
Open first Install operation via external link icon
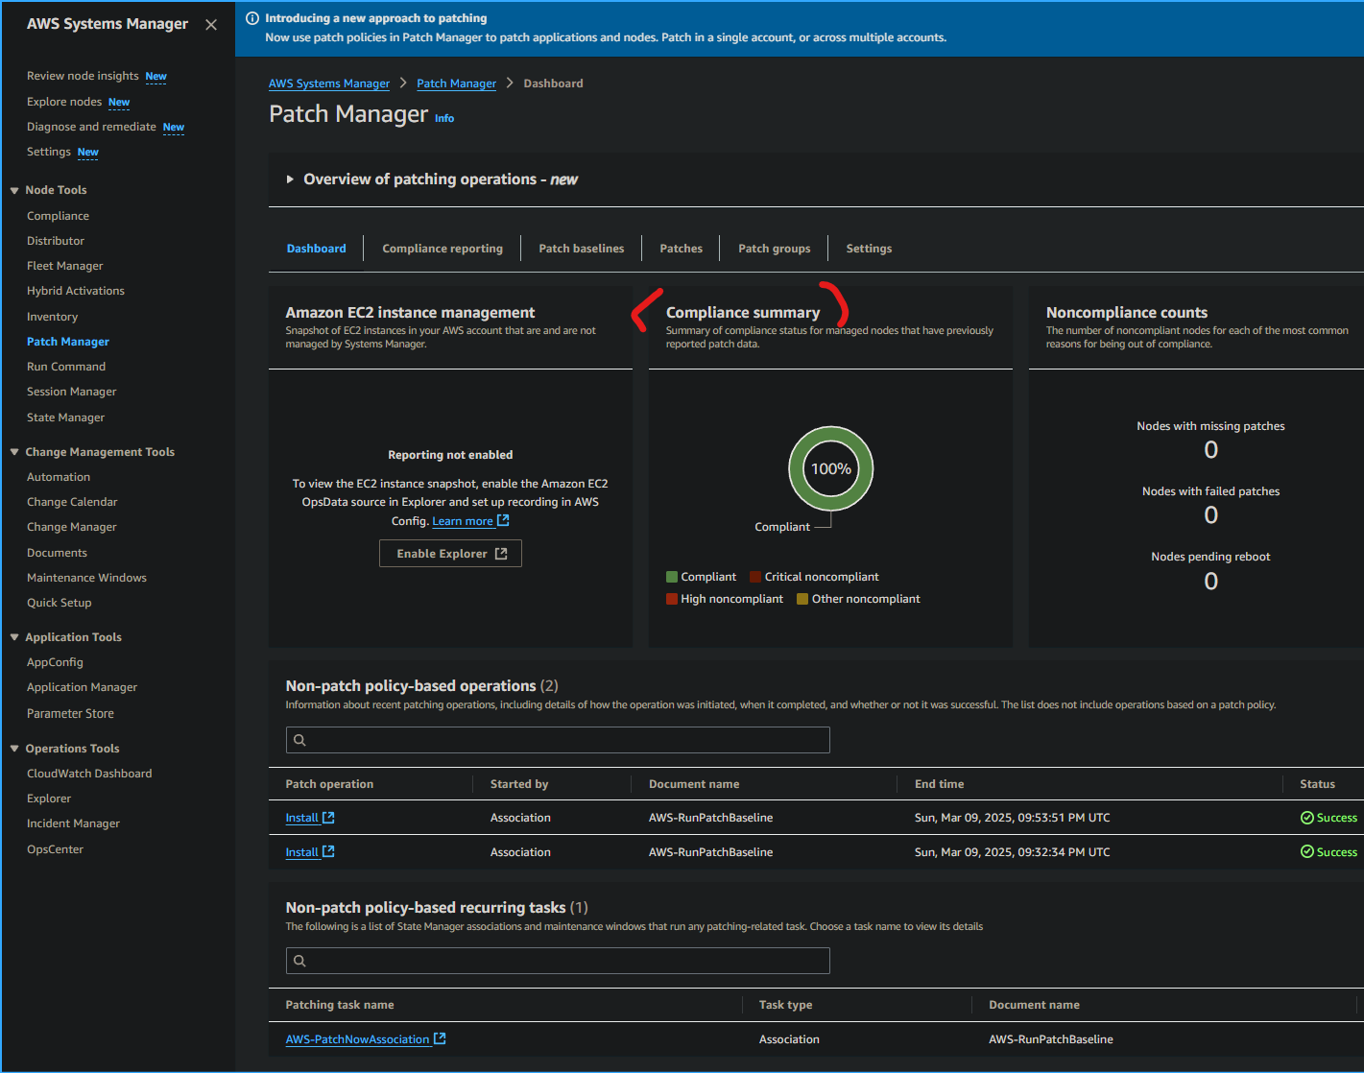click(326, 816)
